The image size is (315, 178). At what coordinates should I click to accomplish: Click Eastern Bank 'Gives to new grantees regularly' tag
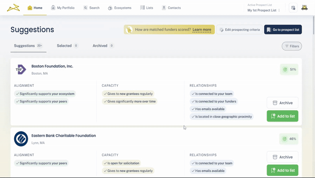click(128, 171)
